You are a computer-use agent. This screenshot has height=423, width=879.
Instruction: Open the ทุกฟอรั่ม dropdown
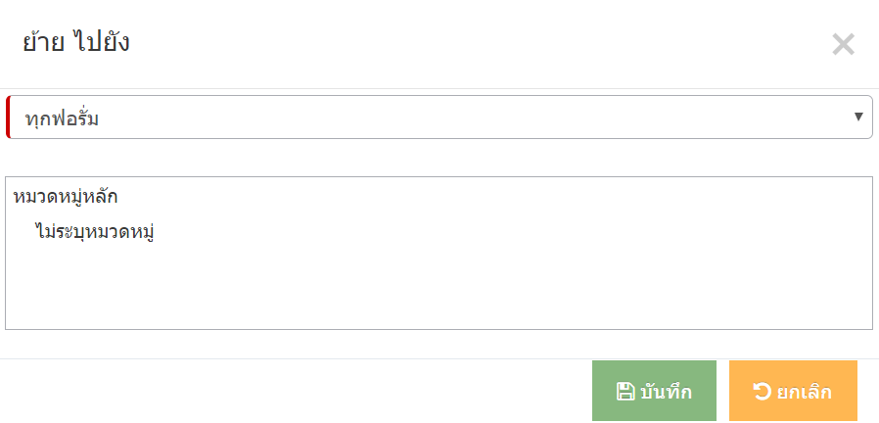tap(439, 117)
